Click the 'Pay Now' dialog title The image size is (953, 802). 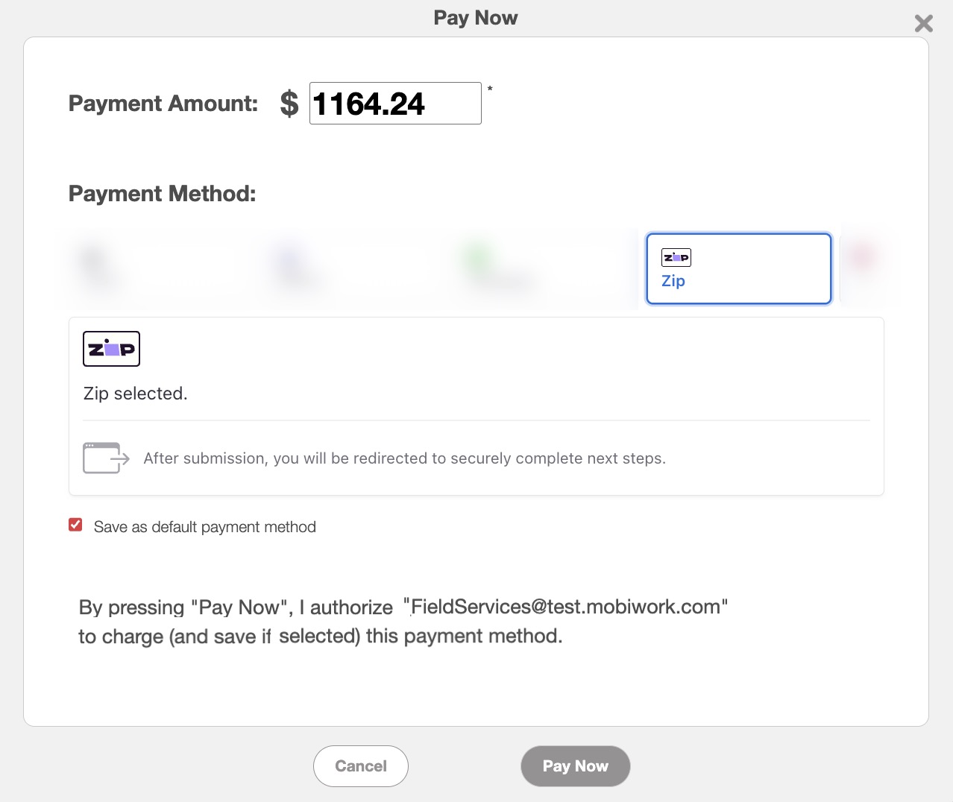click(475, 18)
